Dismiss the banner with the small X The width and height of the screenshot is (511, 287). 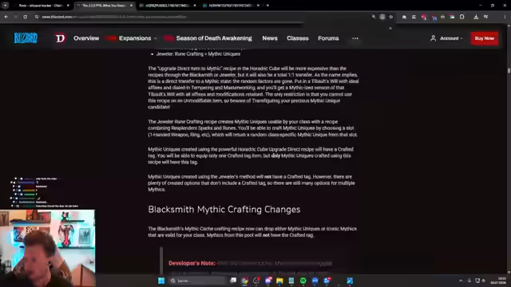point(390,29)
